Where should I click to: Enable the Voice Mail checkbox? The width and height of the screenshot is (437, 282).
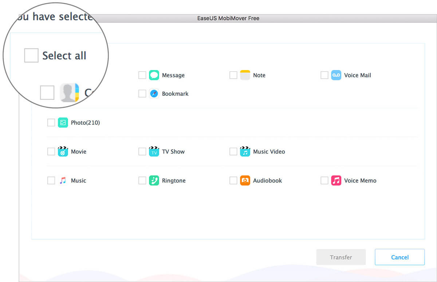tap(324, 75)
